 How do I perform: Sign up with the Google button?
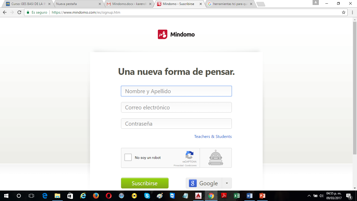click(x=204, y=183)
